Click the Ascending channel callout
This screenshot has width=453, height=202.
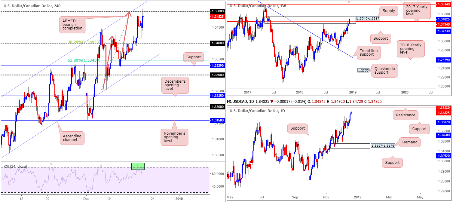coord(72,138)
